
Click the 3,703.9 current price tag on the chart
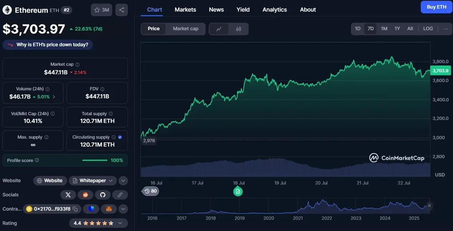[x=441, y=70]
